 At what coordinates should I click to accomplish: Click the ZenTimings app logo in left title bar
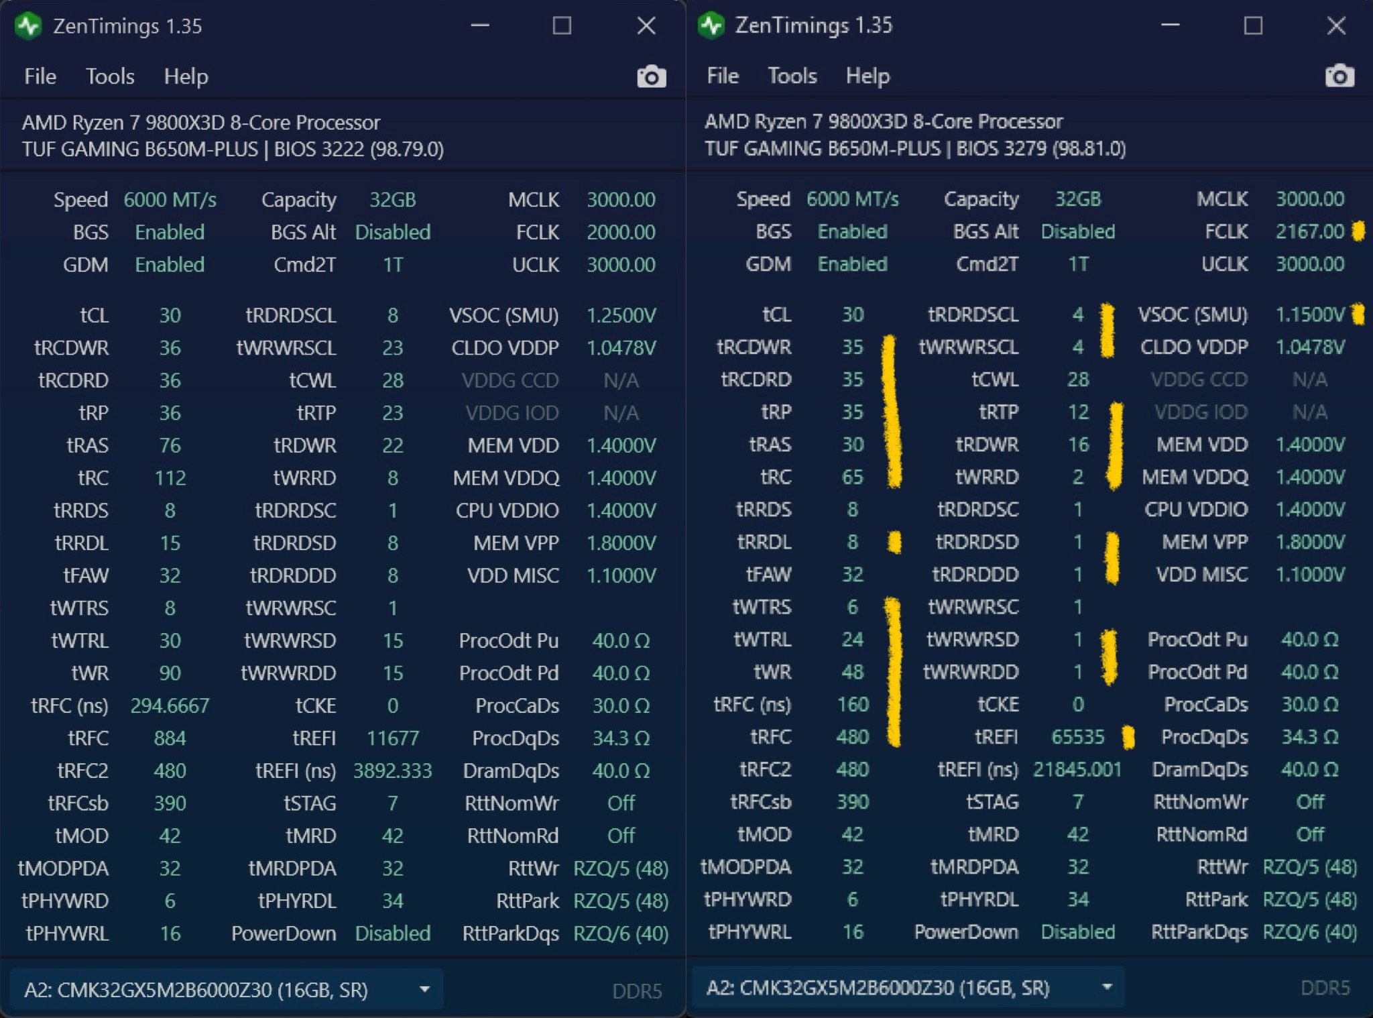(x=29, y=26)
